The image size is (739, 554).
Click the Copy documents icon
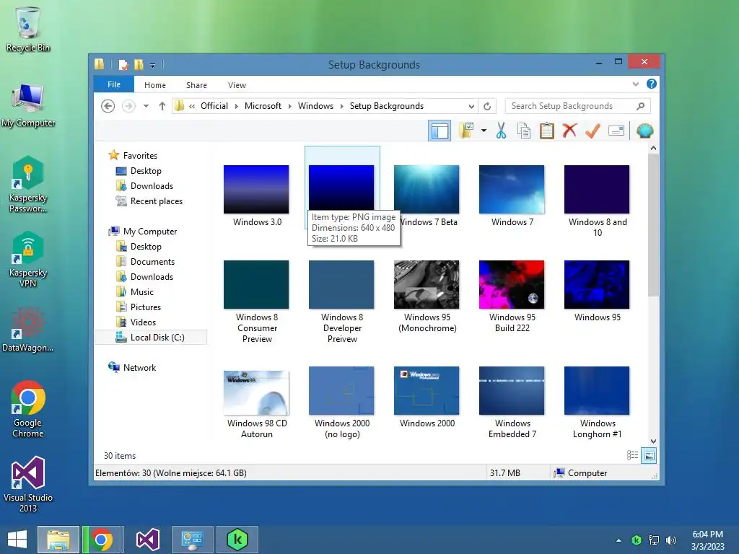pos(524,131)
